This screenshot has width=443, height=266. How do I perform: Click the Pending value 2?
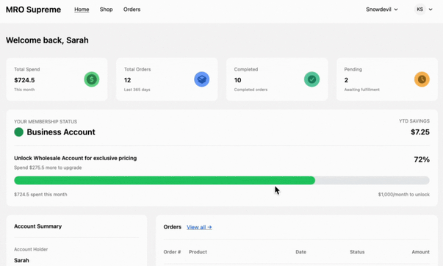coord(346,80)
